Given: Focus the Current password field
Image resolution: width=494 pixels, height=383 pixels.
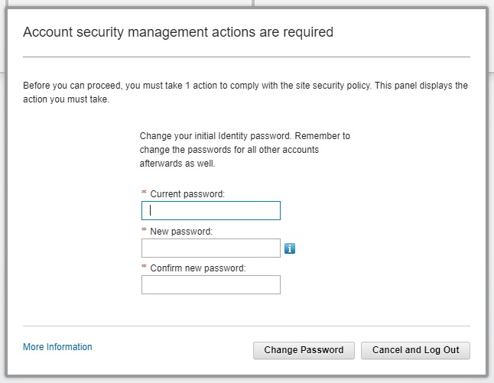Looking at the screenshot, I should pyautogui.click(x=211, y=210).
